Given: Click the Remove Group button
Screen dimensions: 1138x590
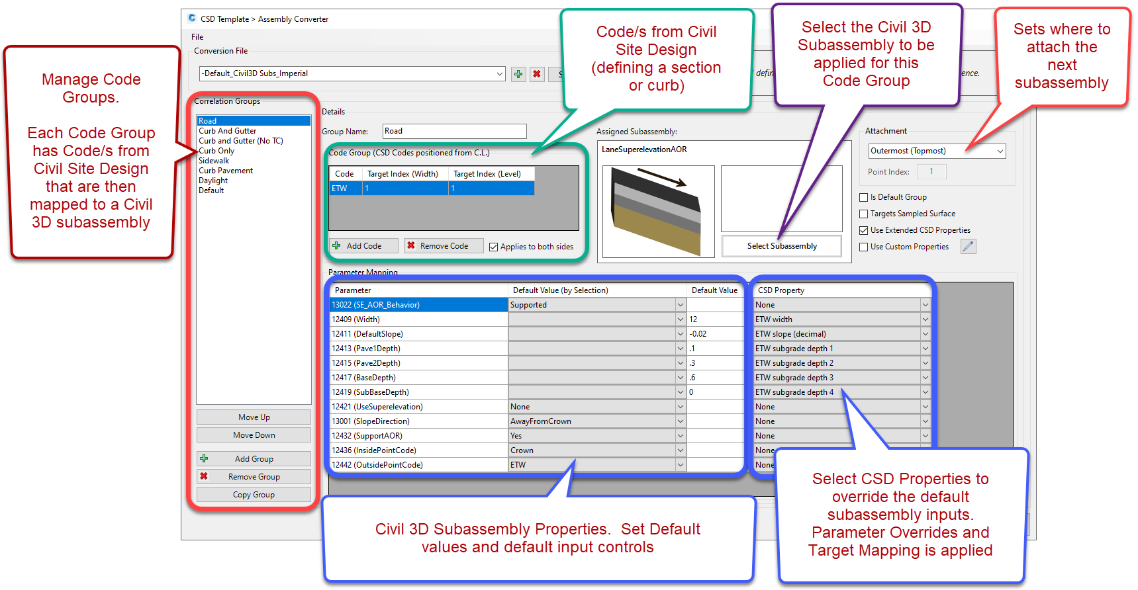Looking at the screenshot, I should [x=254, y=477].
